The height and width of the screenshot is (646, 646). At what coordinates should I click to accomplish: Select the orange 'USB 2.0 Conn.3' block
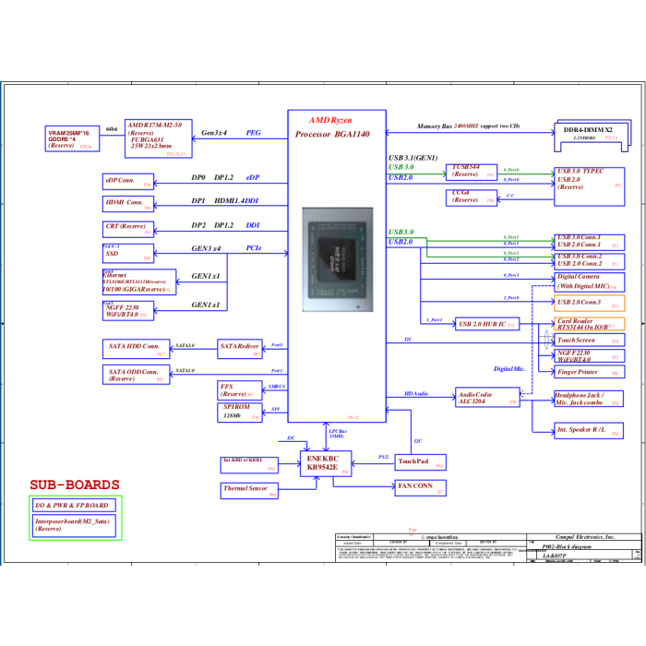[x=589, y=303]
